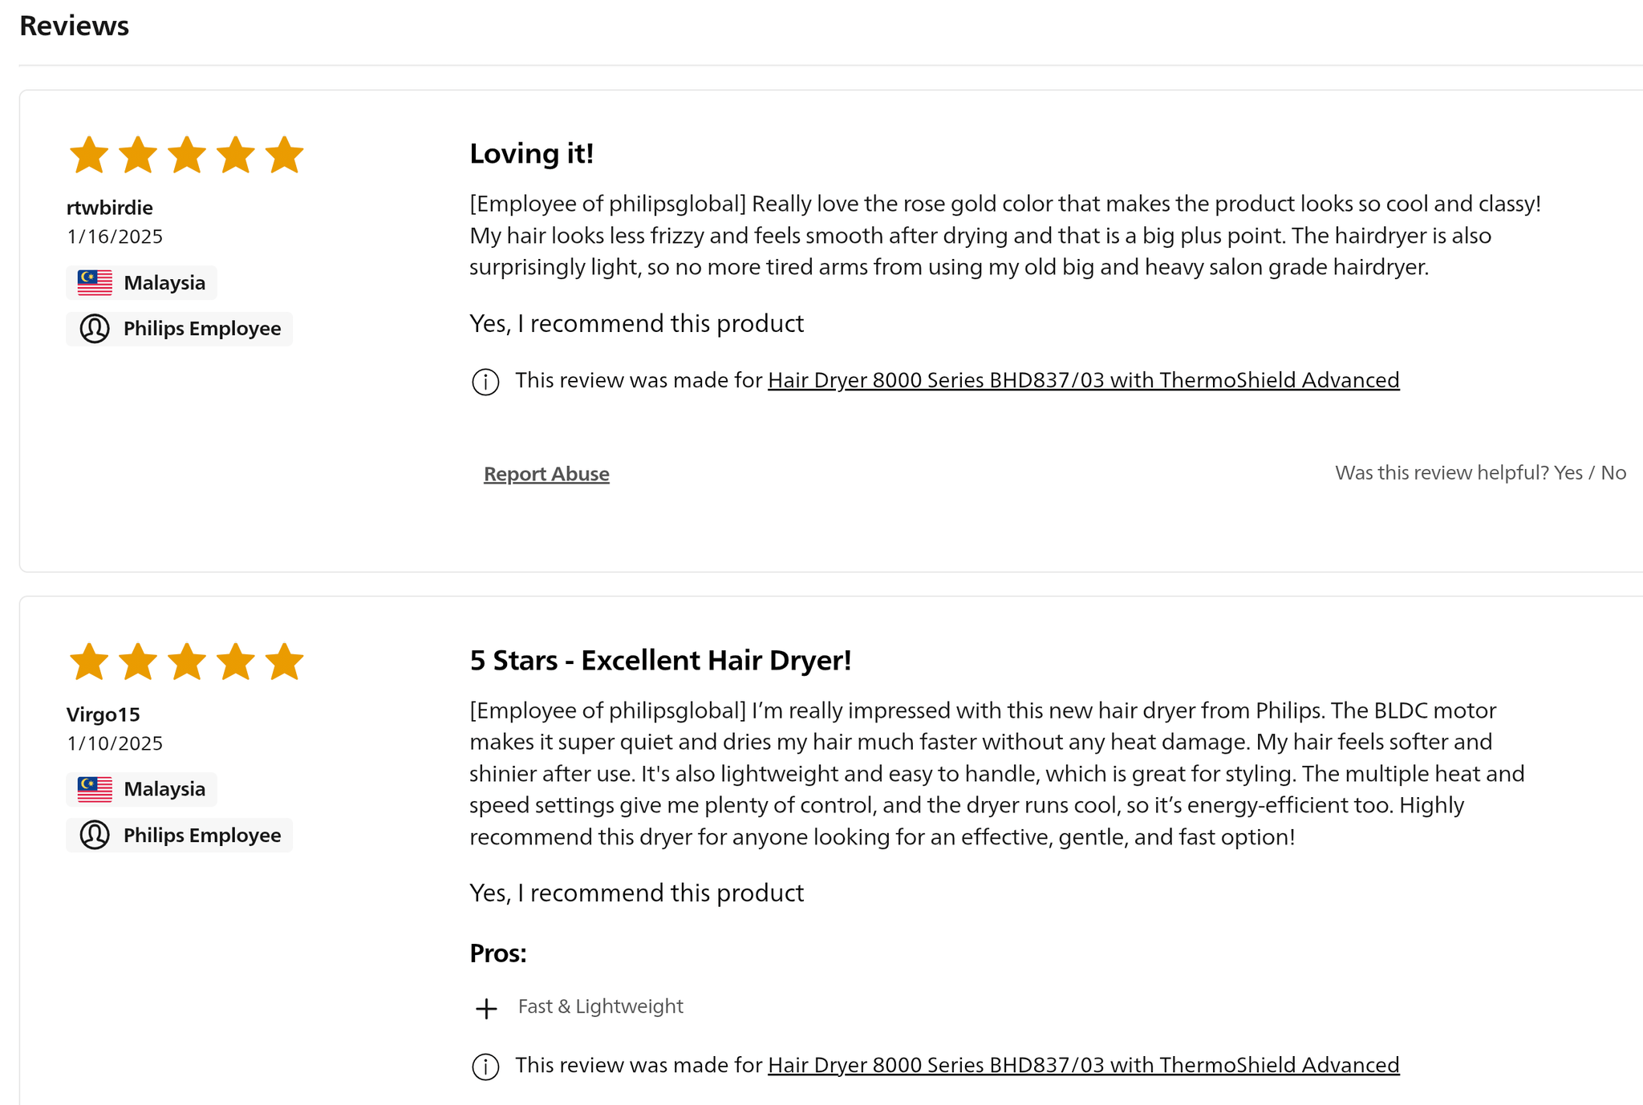The width and height of the screenshot is (1643, 1105).
Task: Click the Philips Employee profile icon for rtwbirdie
Action: coord(95,329)
